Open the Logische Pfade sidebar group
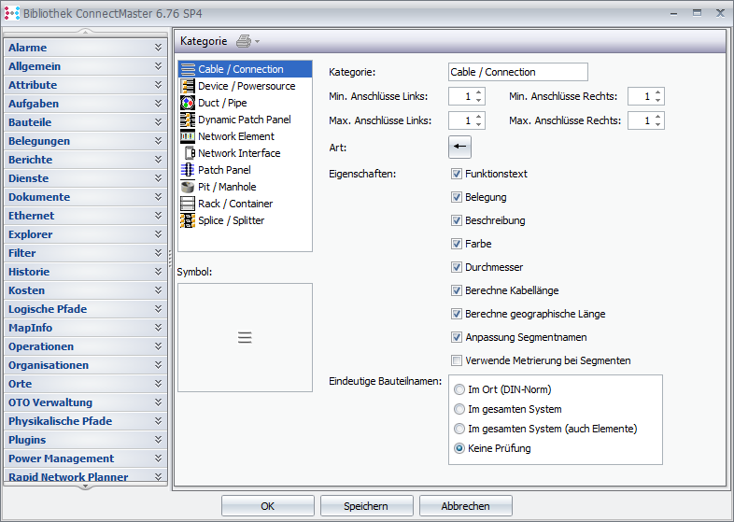The width and height of the screenshot is (734, 522). (x=85, y=309)
